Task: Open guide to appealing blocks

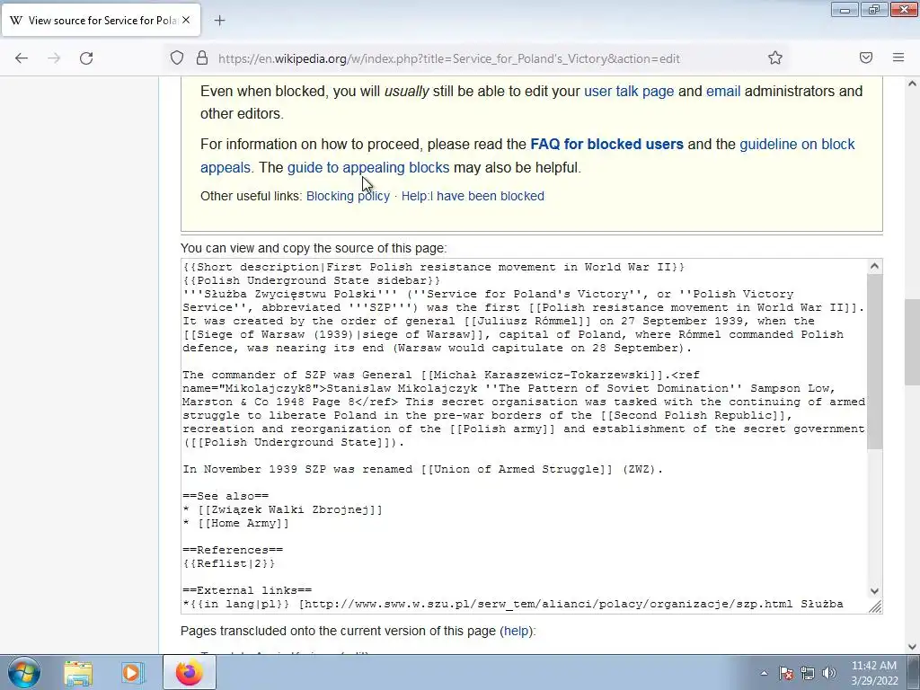Action: pos(367,168)
